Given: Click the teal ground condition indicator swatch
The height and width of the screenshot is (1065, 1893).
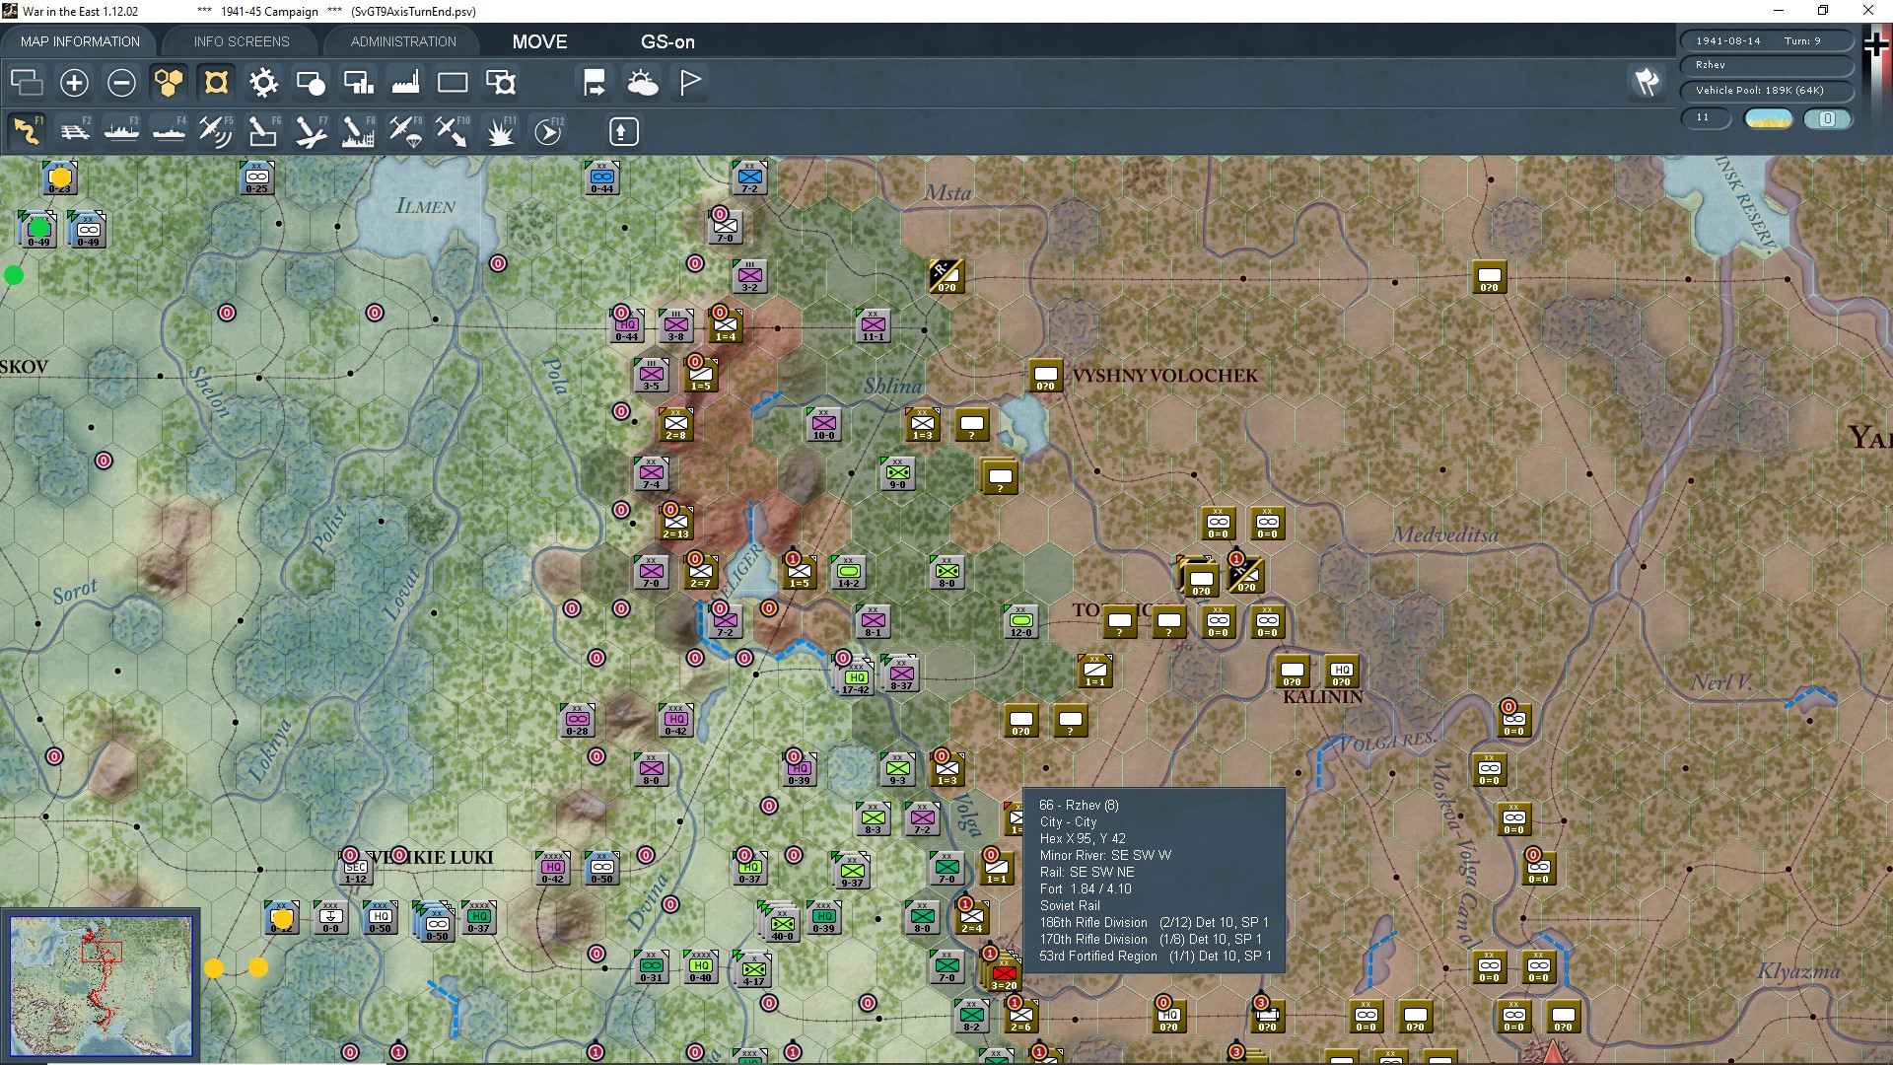Looking at the screenshot, I should click(x=1827, y=118).
